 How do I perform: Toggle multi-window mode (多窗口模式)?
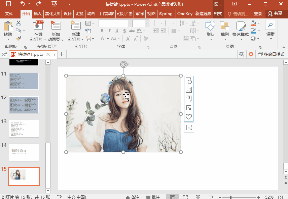(x=271, y=54)
